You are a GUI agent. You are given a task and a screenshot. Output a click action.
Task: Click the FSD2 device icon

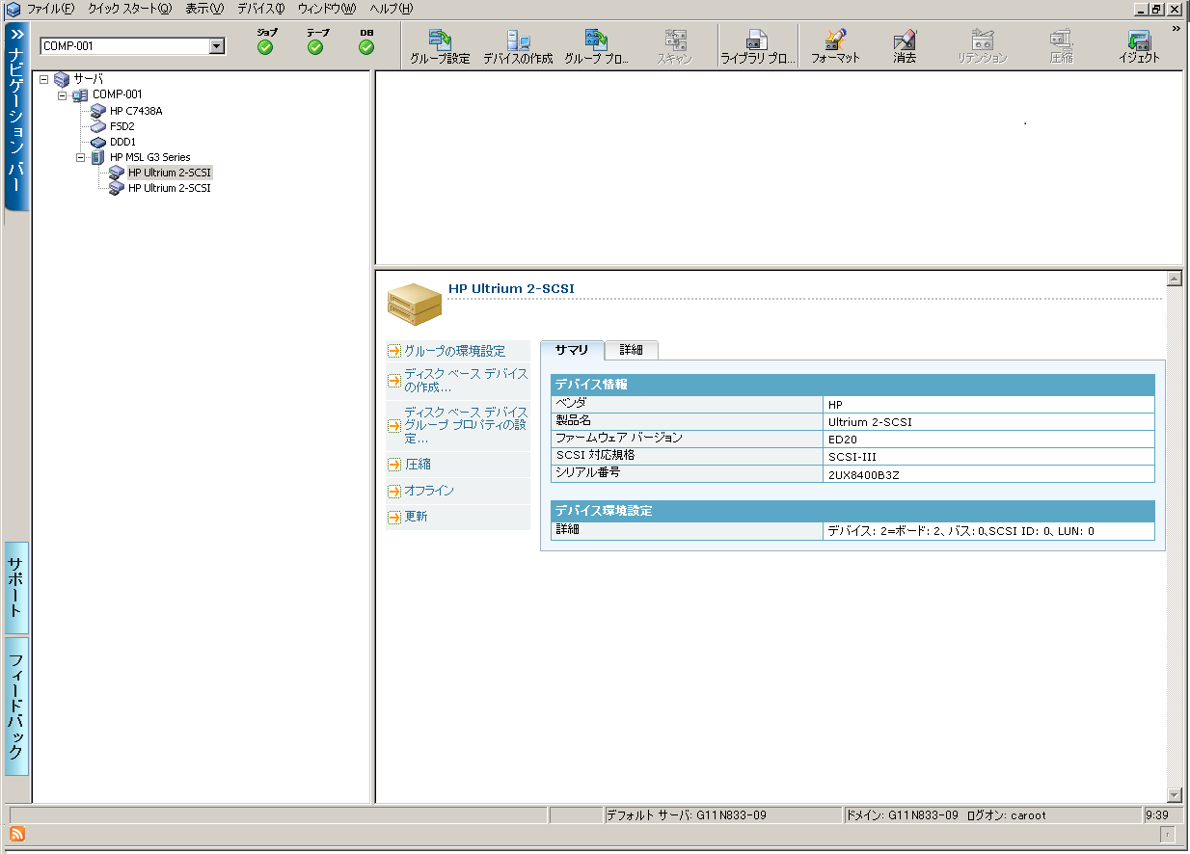pyautogui.click(x=98, y=126)
